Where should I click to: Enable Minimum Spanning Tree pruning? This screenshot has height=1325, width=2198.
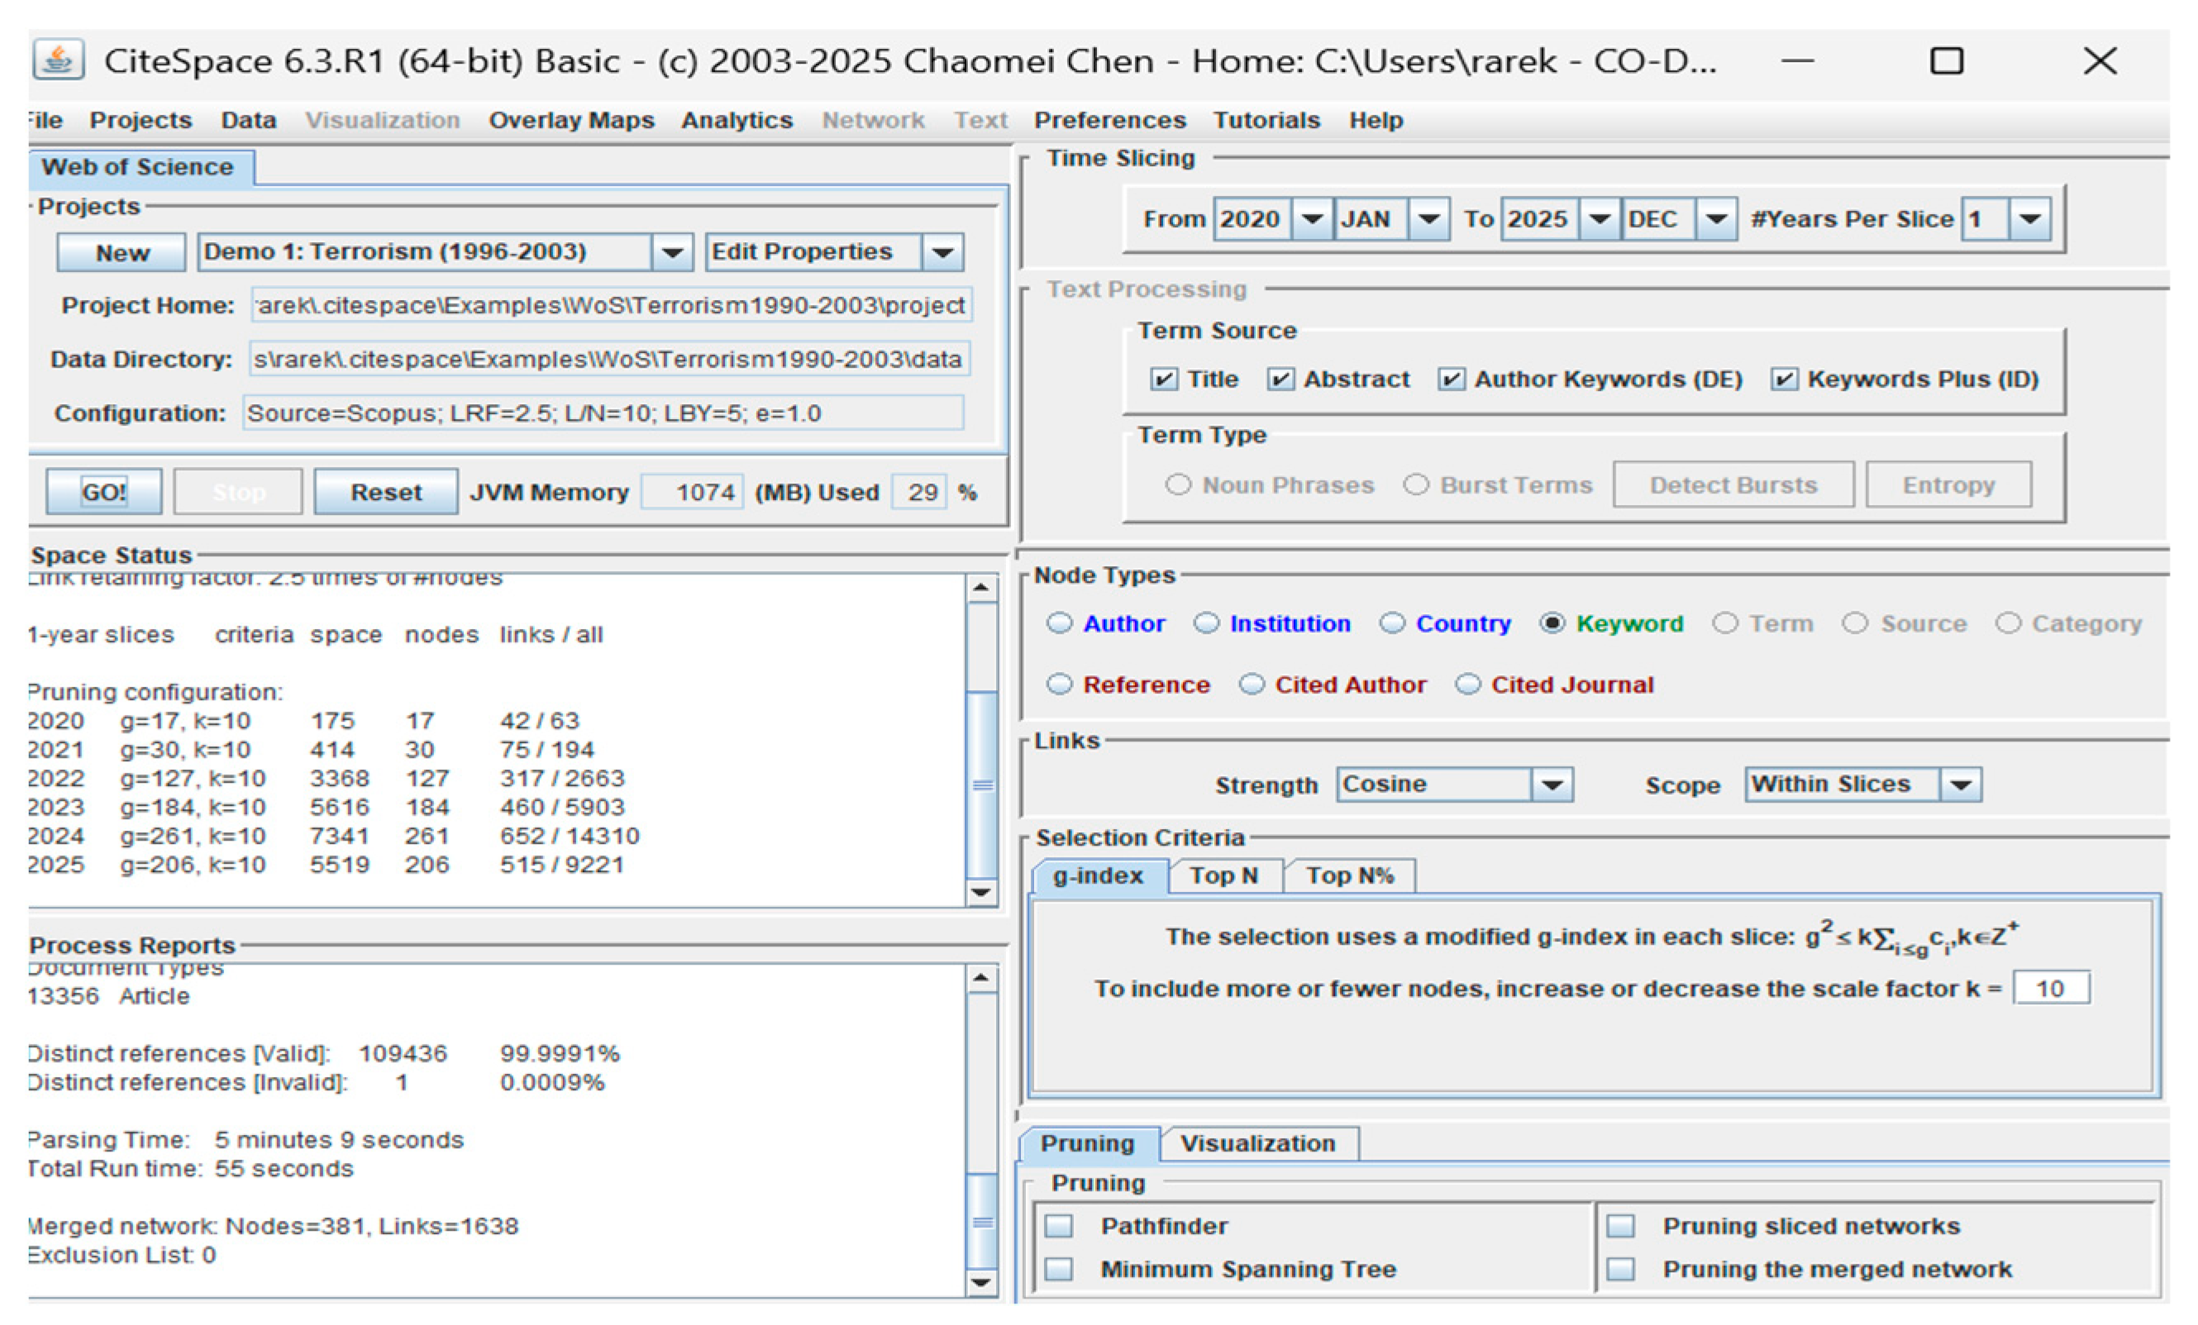1059,1269
